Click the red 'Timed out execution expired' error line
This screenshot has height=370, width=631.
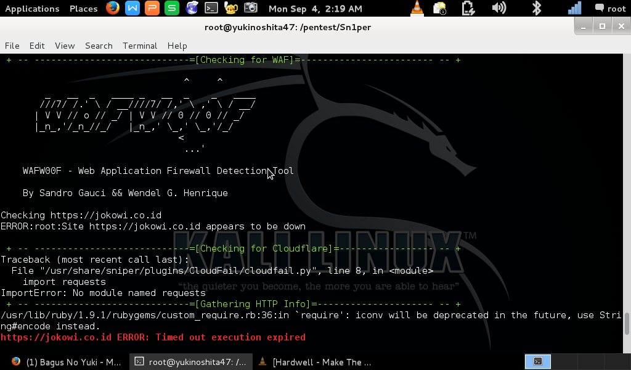pos(153,337)
